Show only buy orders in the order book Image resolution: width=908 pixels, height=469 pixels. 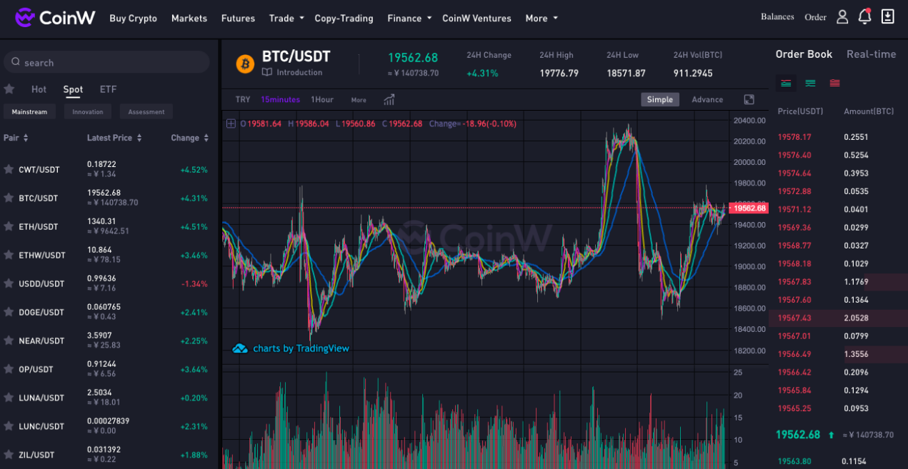pos(811,83)
